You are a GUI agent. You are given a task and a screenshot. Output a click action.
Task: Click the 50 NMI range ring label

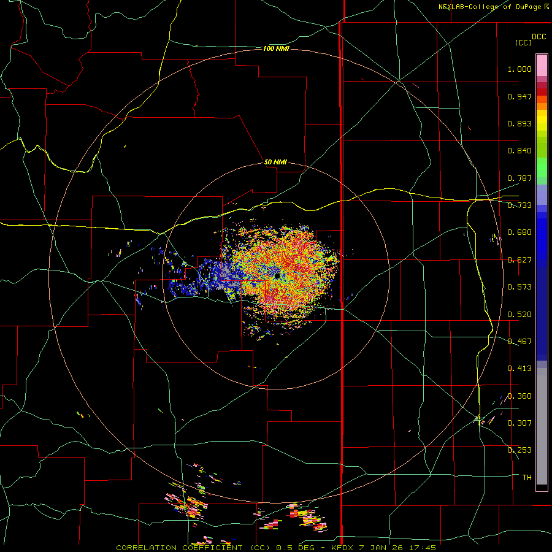[x=275, y=163]
